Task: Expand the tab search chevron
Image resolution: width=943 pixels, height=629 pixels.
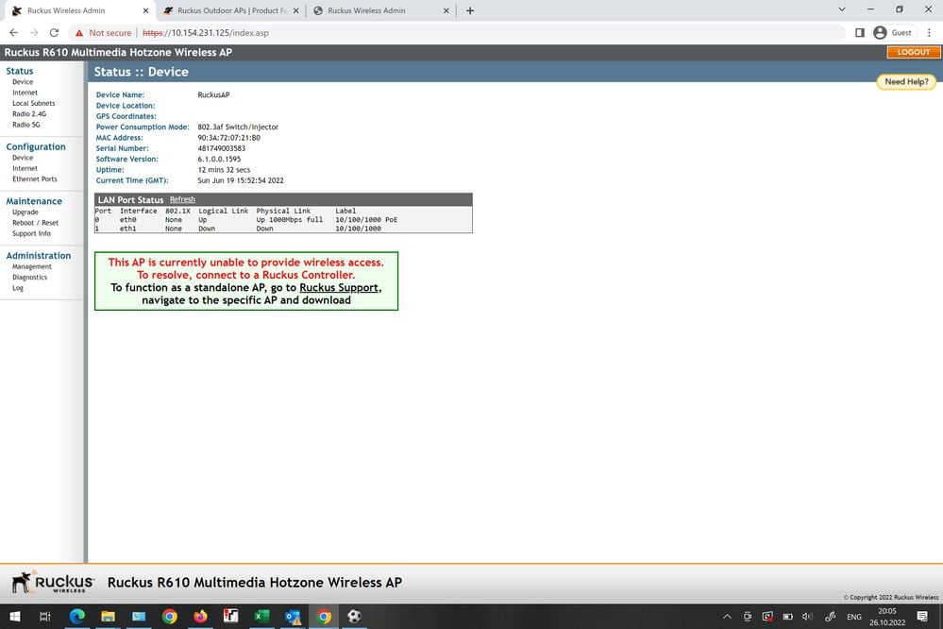Action: (841, 9)
